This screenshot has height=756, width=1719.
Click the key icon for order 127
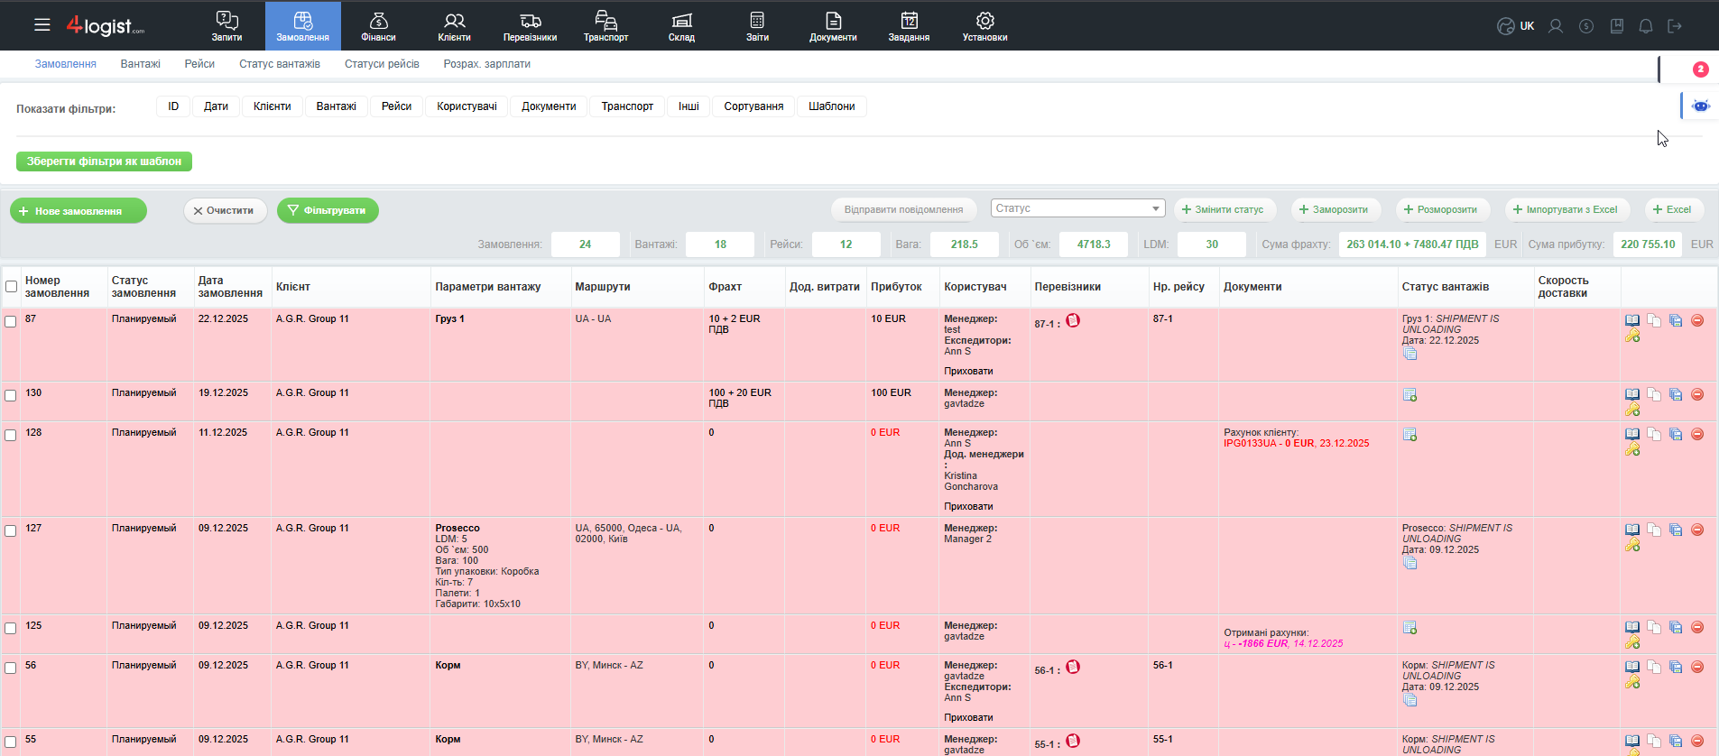[x=1632, y=546]
